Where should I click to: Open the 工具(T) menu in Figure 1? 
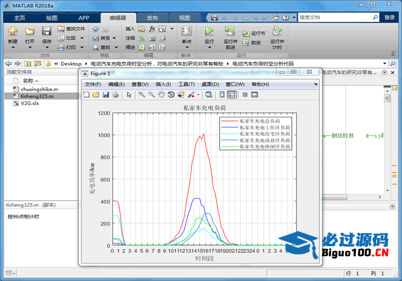click(x=186, y=84)
